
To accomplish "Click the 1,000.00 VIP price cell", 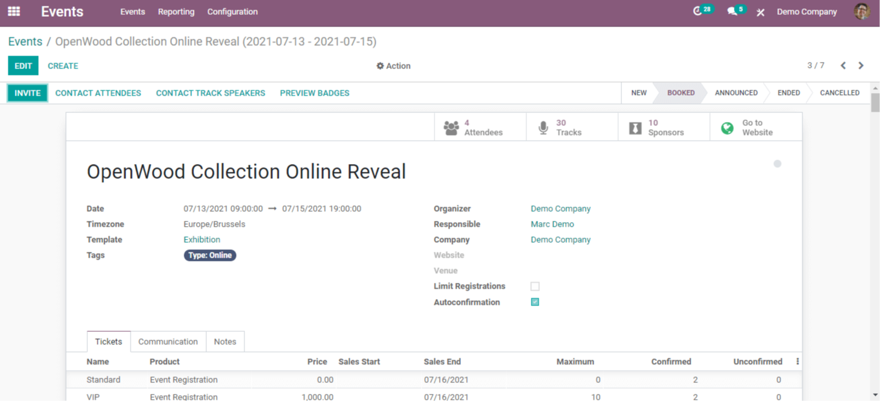I will [317, 396].
